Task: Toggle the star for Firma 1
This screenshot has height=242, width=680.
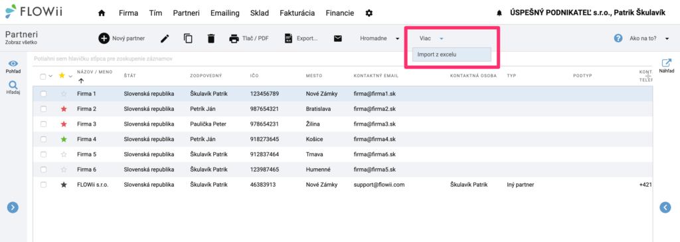Action: pyautogui.click(x=64, y=94)
